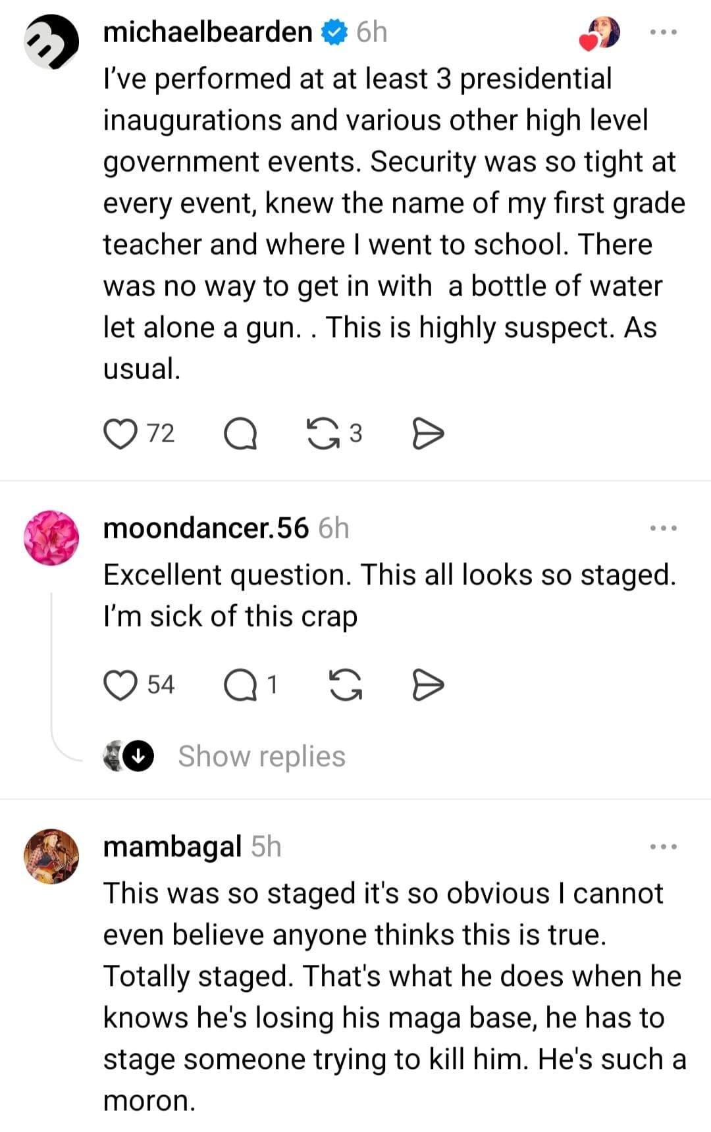Open more options for mambagal's reply
The width and height of the screenshot is (711, 1132).
(x=663, y=846)
